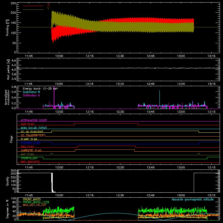Select the magenta 'Collimator 9' legend entry
This screenshot has width=223, height=223.
31,95
